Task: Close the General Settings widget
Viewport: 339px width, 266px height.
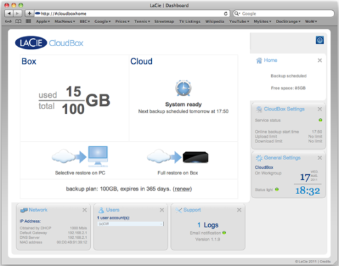Action: click(320, 158)
